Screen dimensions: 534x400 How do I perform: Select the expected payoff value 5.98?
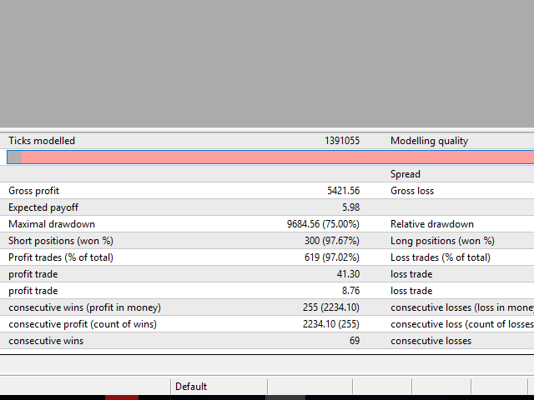pyautogui.click(x=350, y=207)
